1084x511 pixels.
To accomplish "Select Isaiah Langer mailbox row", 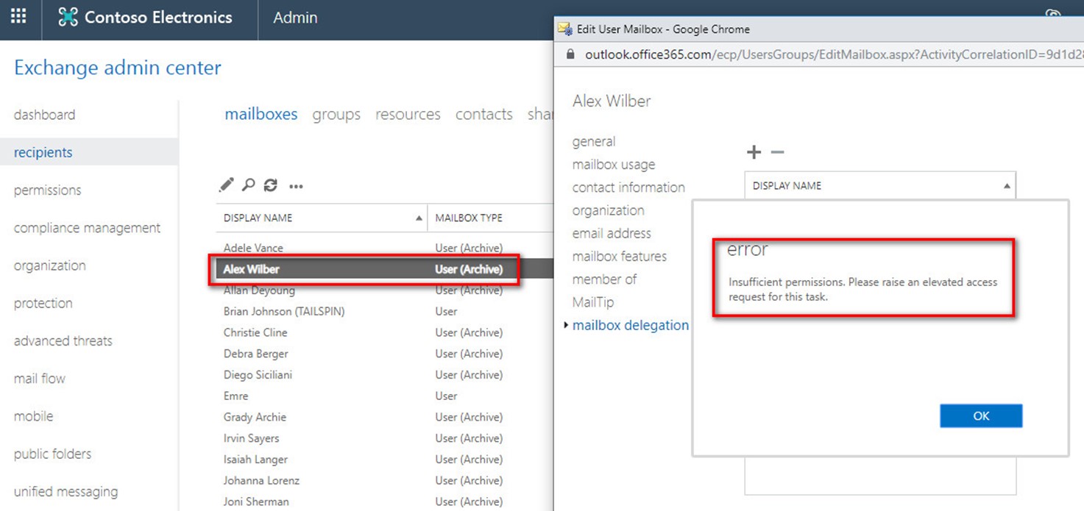I will pos(383,460).
